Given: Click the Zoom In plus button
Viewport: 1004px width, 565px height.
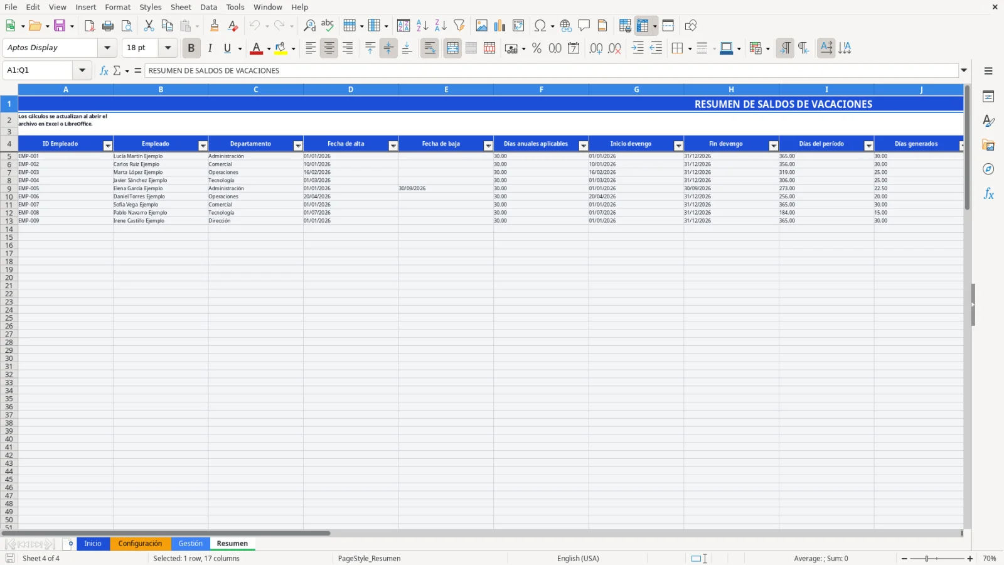Looking at the screenshot, I should tap(970, 559).
